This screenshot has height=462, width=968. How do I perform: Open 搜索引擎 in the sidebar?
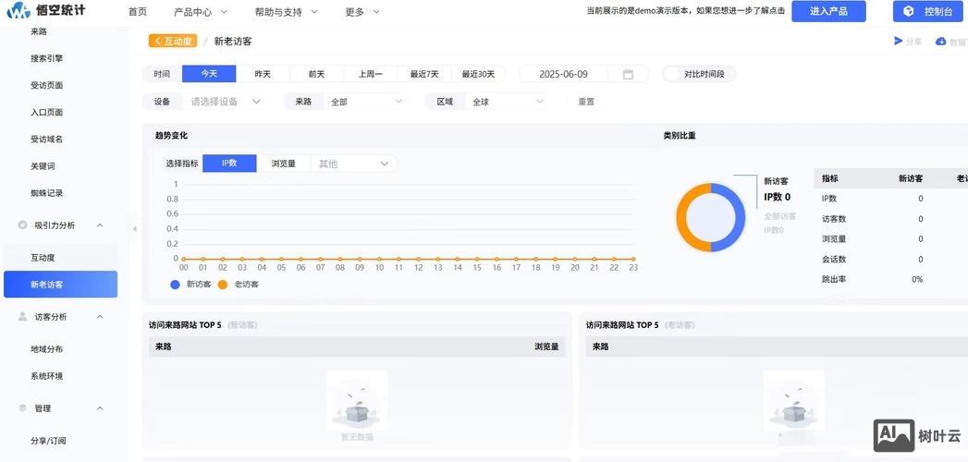(47, 58)
